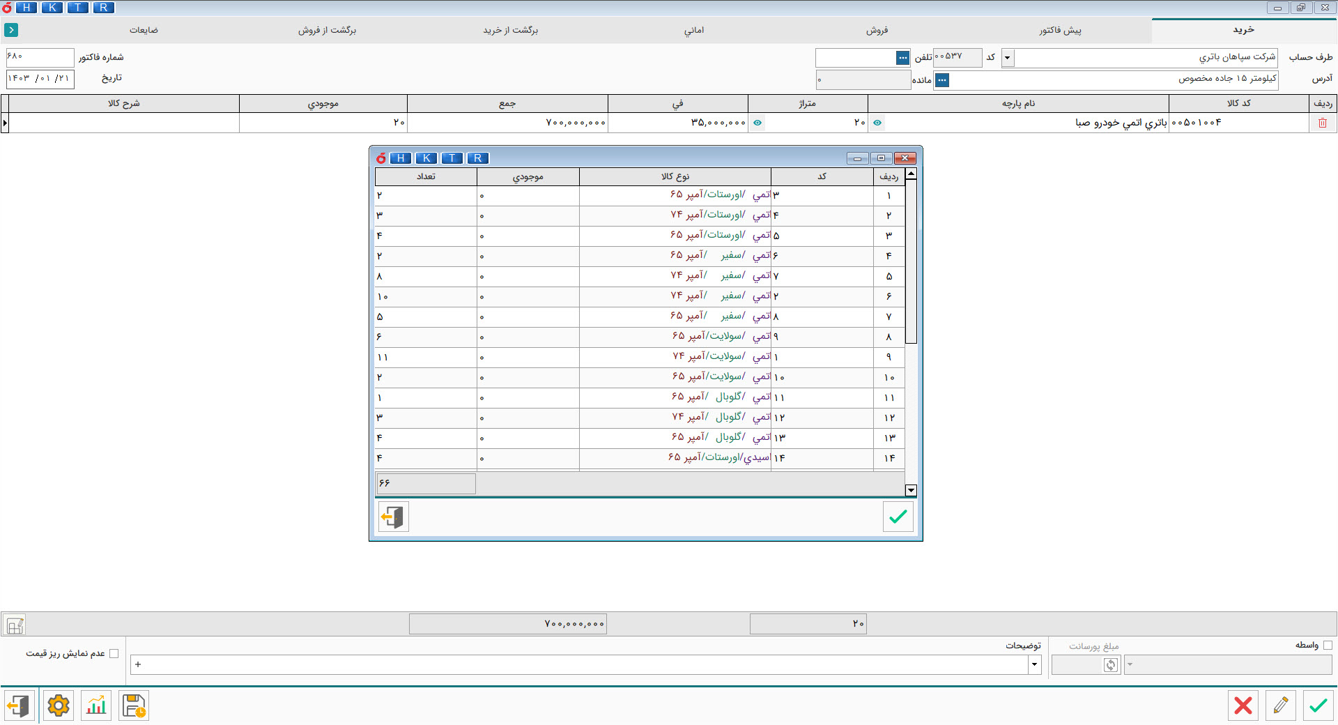1338x725 pixels.
Task: Click the exit door icon in the dialog
Action: pyautogui.click(x=394, y=517)
